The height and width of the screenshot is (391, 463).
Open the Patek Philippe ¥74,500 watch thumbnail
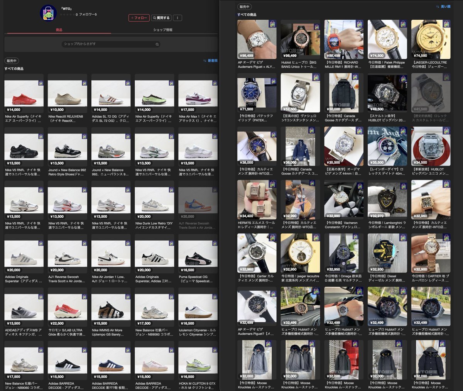tap(387, 39)
